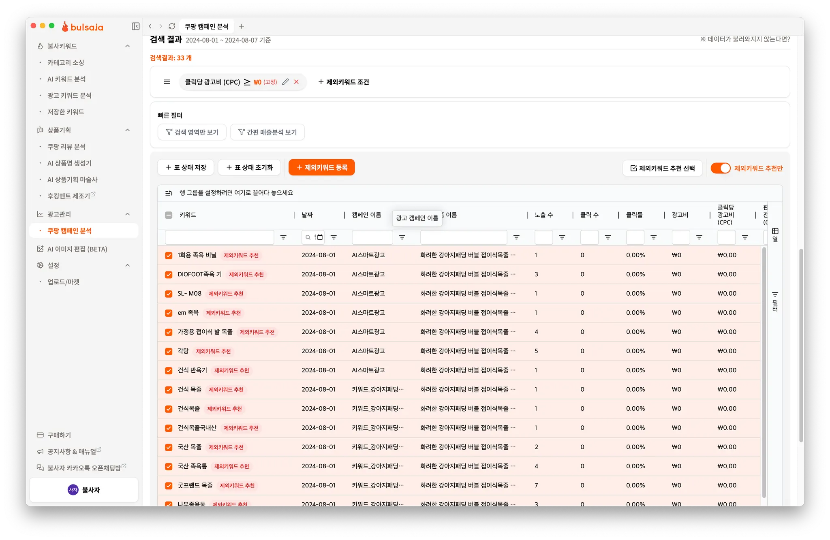Edit the CPC filter with the pencil icon

pos(285,82)
